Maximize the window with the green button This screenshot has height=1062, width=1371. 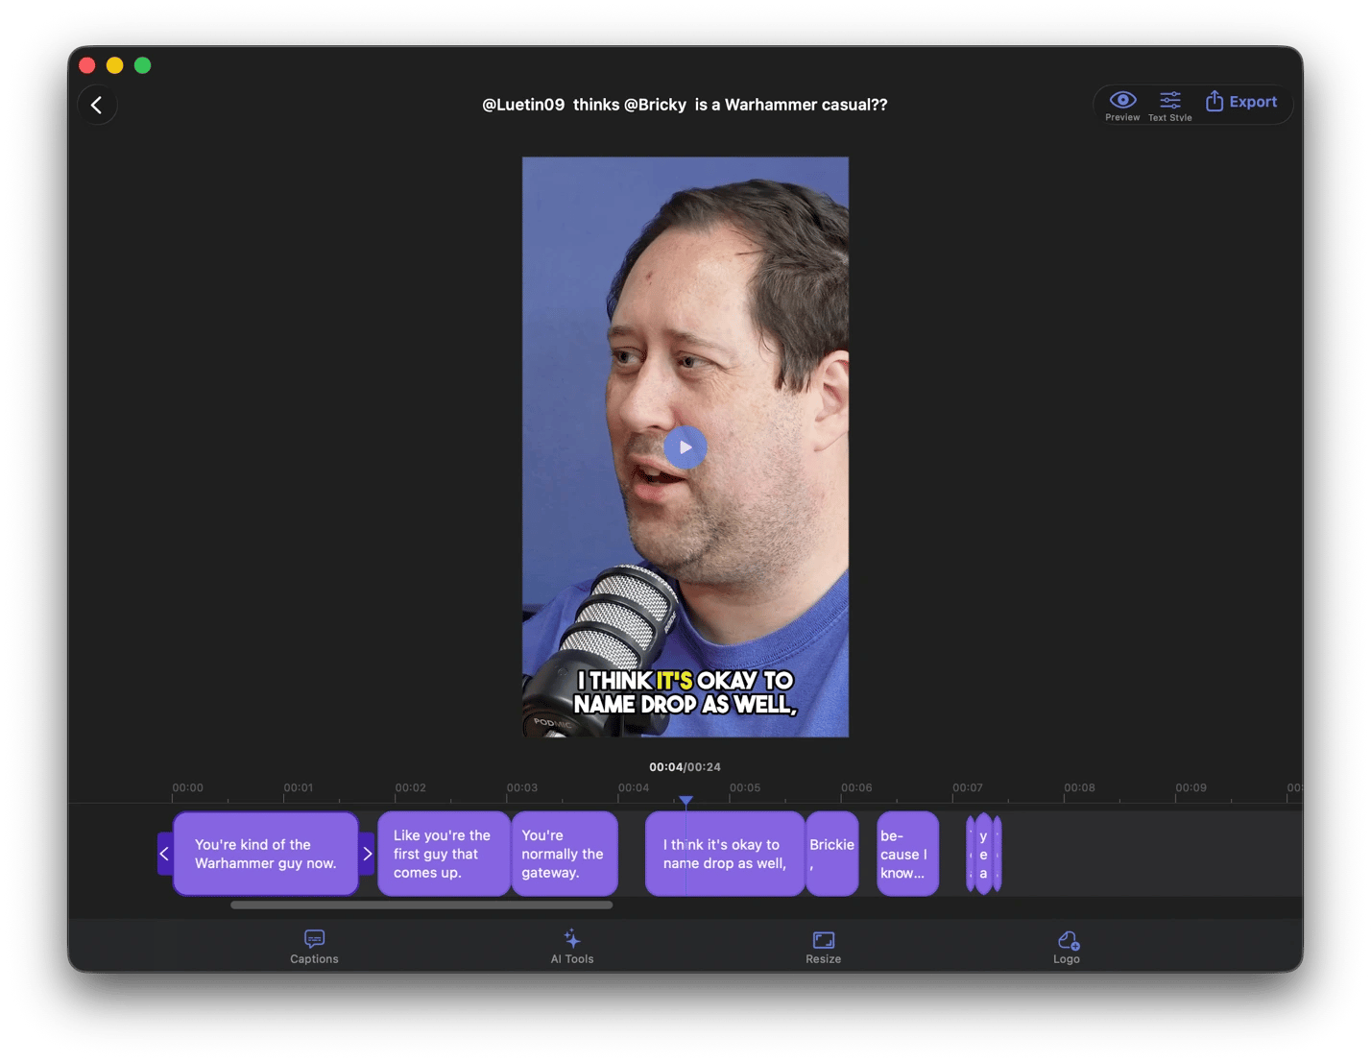click(x=143, y=65)
